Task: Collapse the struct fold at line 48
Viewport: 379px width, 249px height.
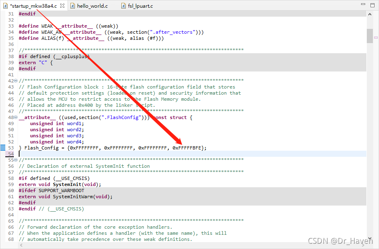Action: tap(16, 117)
